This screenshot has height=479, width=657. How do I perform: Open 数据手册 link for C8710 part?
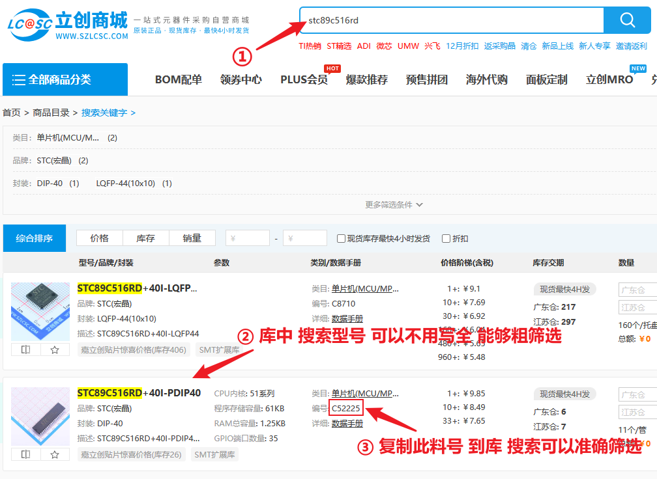point(347,319)
